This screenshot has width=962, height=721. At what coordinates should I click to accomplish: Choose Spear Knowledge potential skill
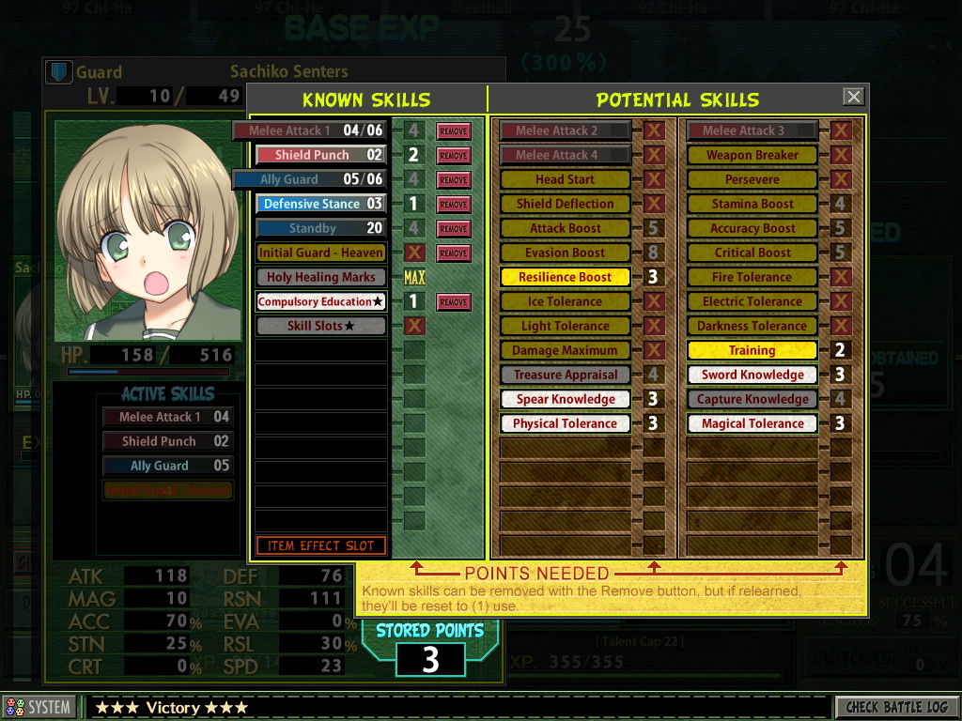pos(565,399)
